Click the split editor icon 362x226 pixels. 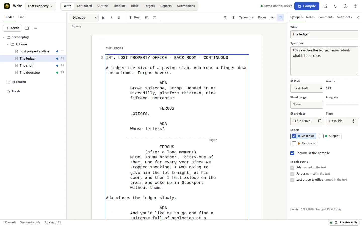click(x=233, y=18)
